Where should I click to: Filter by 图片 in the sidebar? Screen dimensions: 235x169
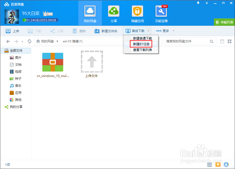[x=16, y=58]
